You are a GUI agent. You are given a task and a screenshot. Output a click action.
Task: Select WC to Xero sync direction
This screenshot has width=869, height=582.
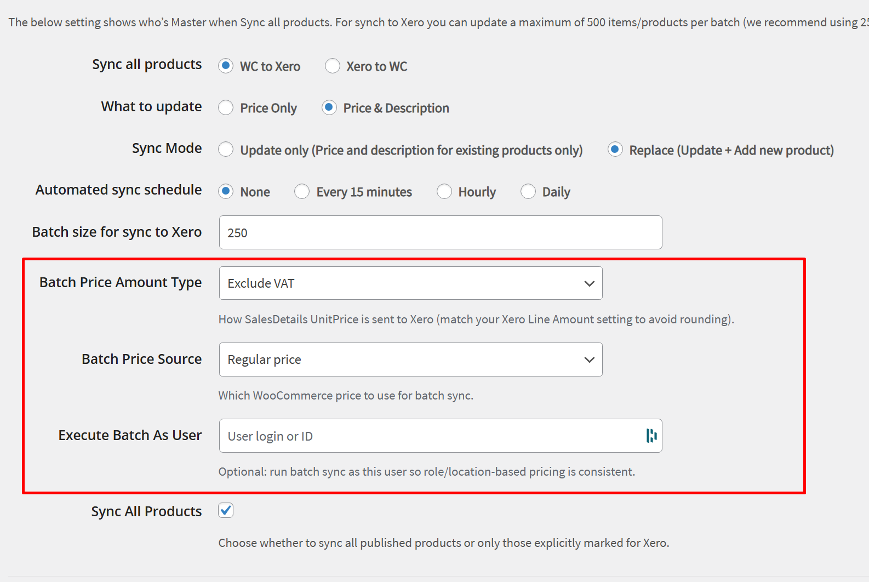pyautogui.click(x=226, y=66)
